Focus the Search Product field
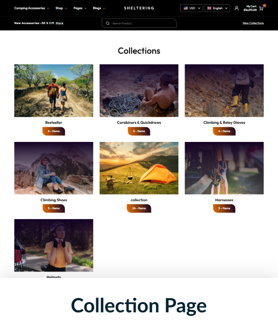This screenshot has height=331, width=278. pos(139,23)
